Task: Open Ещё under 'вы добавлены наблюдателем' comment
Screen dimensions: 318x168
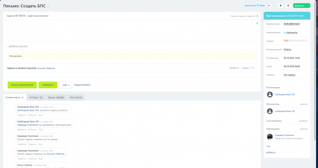Action: [x=41, y=129]
